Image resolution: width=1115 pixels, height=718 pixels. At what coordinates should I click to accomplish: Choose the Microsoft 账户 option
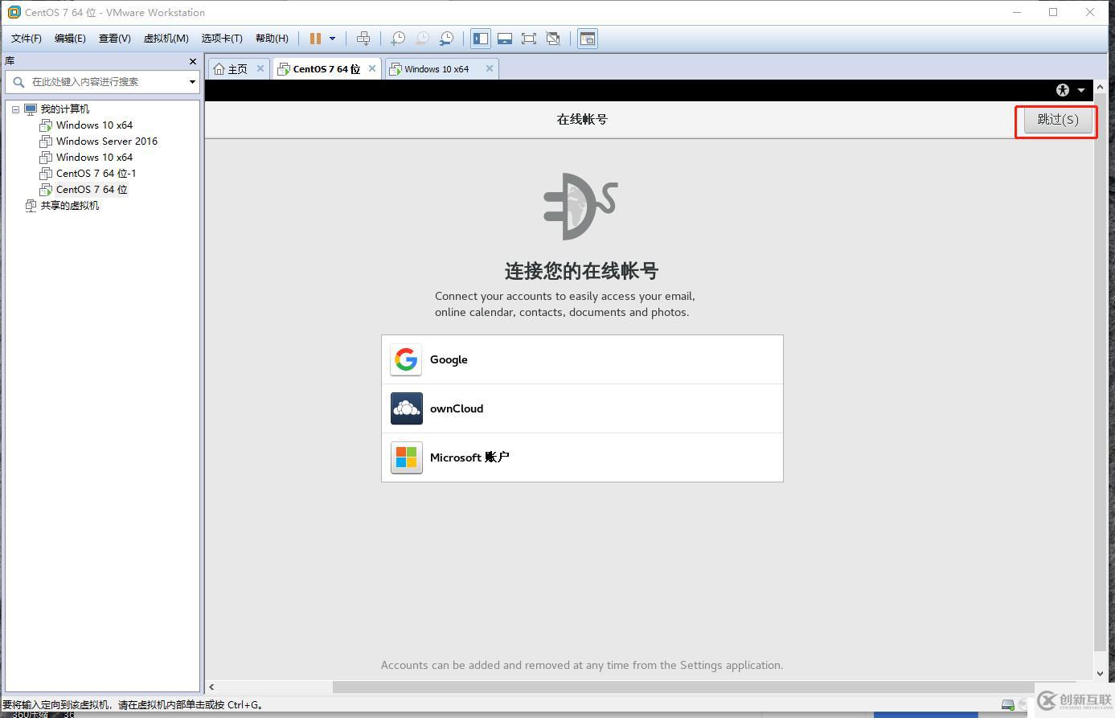pyautogui.click(x=582, y=457)
